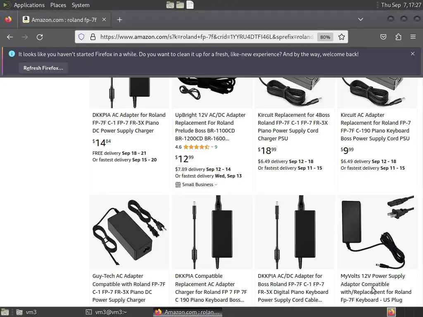
Task: Open a new browser tab
Action: [119, 20]
